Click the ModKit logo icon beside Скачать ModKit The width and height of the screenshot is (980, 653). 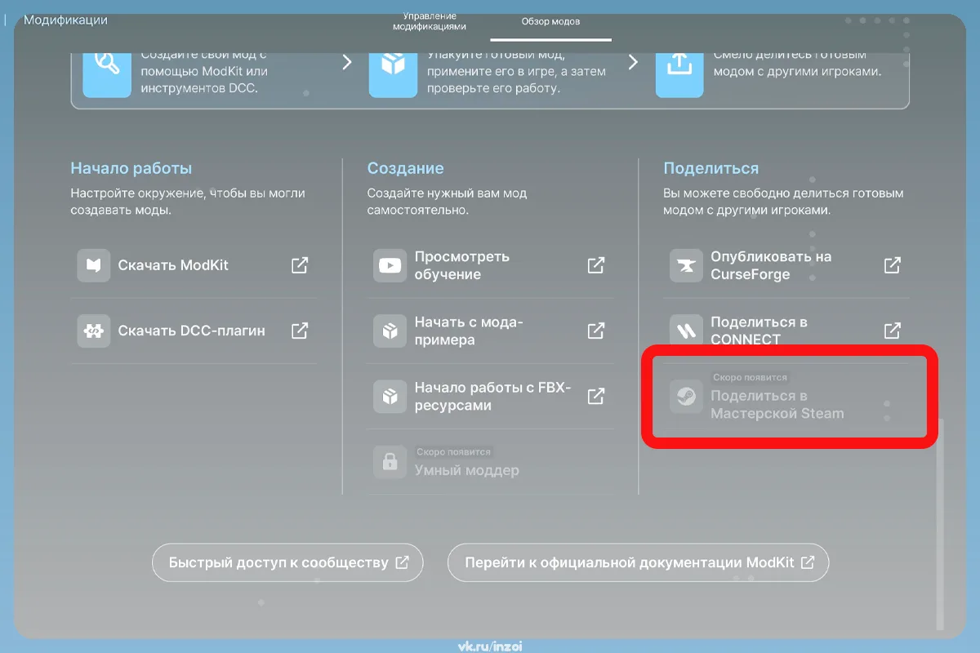pyautogui.click(x=94, y=265)
